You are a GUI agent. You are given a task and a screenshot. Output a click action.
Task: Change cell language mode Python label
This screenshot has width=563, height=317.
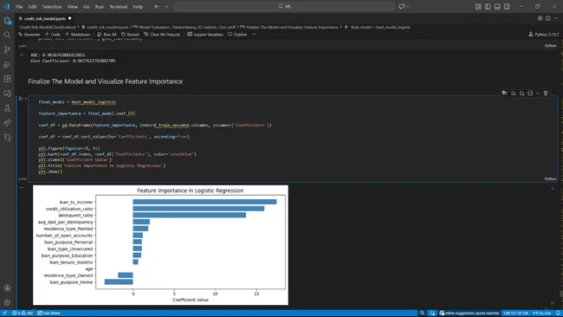click(x=550, y=178)
